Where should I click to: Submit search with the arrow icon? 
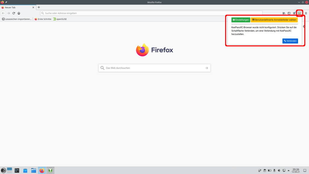pyautogui.click(x=206, y=68)
